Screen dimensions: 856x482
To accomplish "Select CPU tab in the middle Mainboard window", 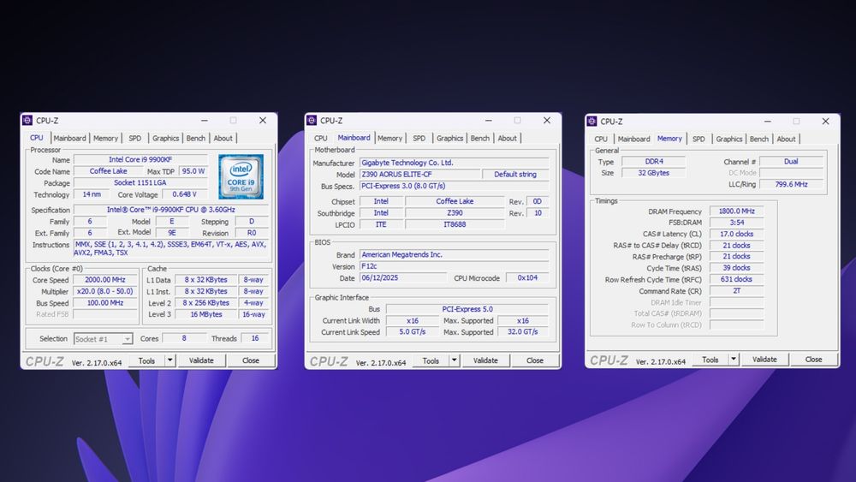I will click(x=321, y=138).
